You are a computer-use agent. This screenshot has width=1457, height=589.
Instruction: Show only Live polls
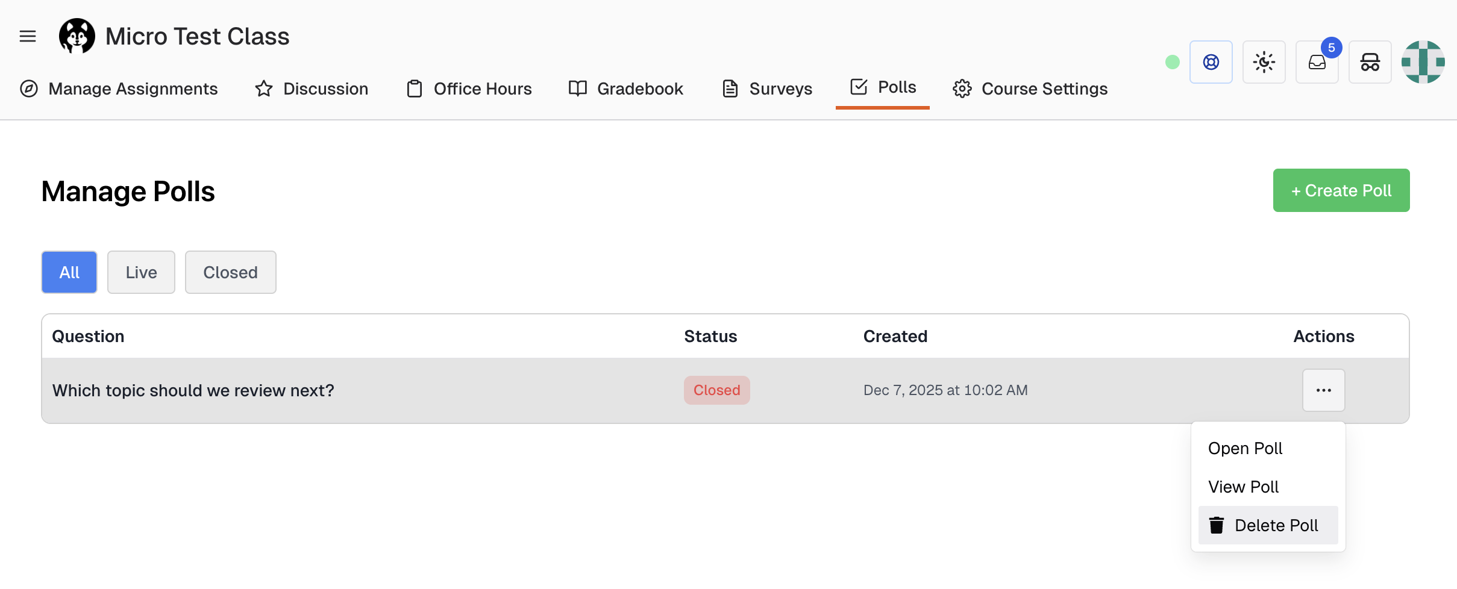141,272
